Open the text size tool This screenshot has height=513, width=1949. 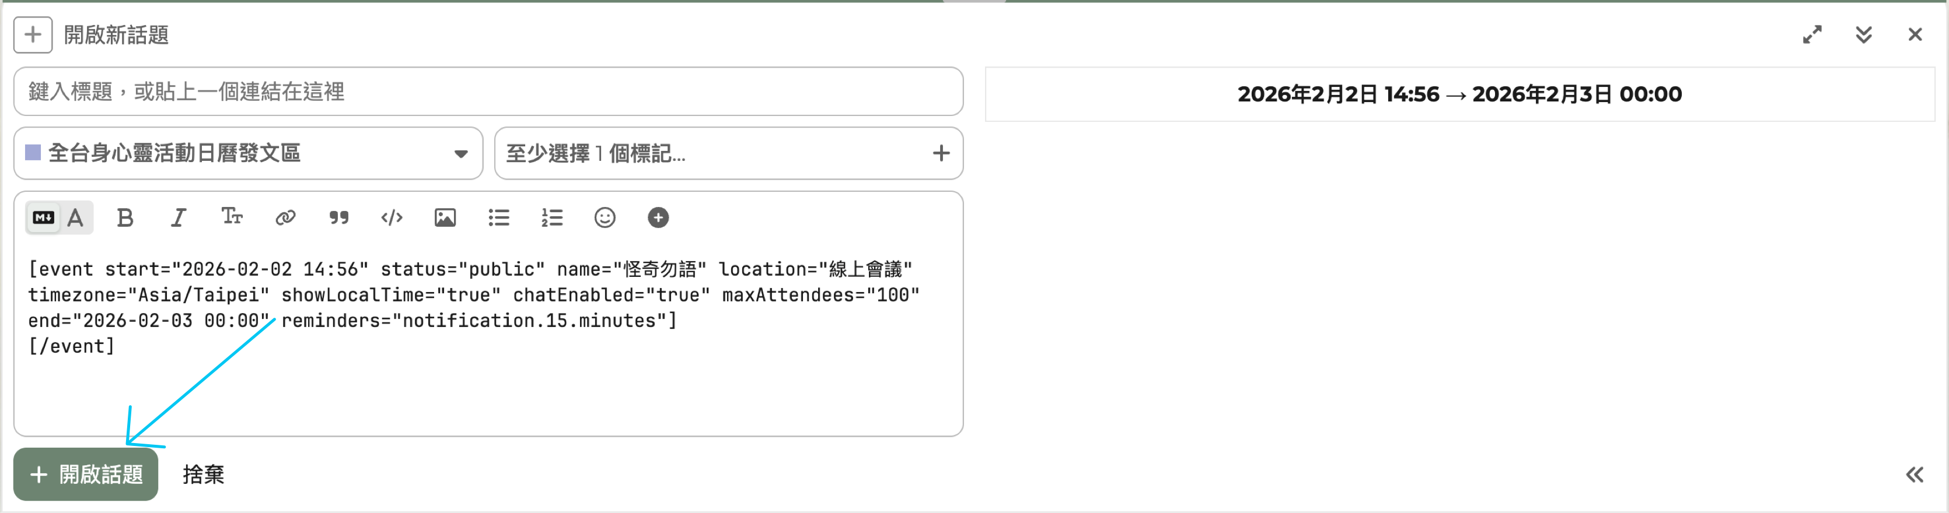tap(232, 217)
